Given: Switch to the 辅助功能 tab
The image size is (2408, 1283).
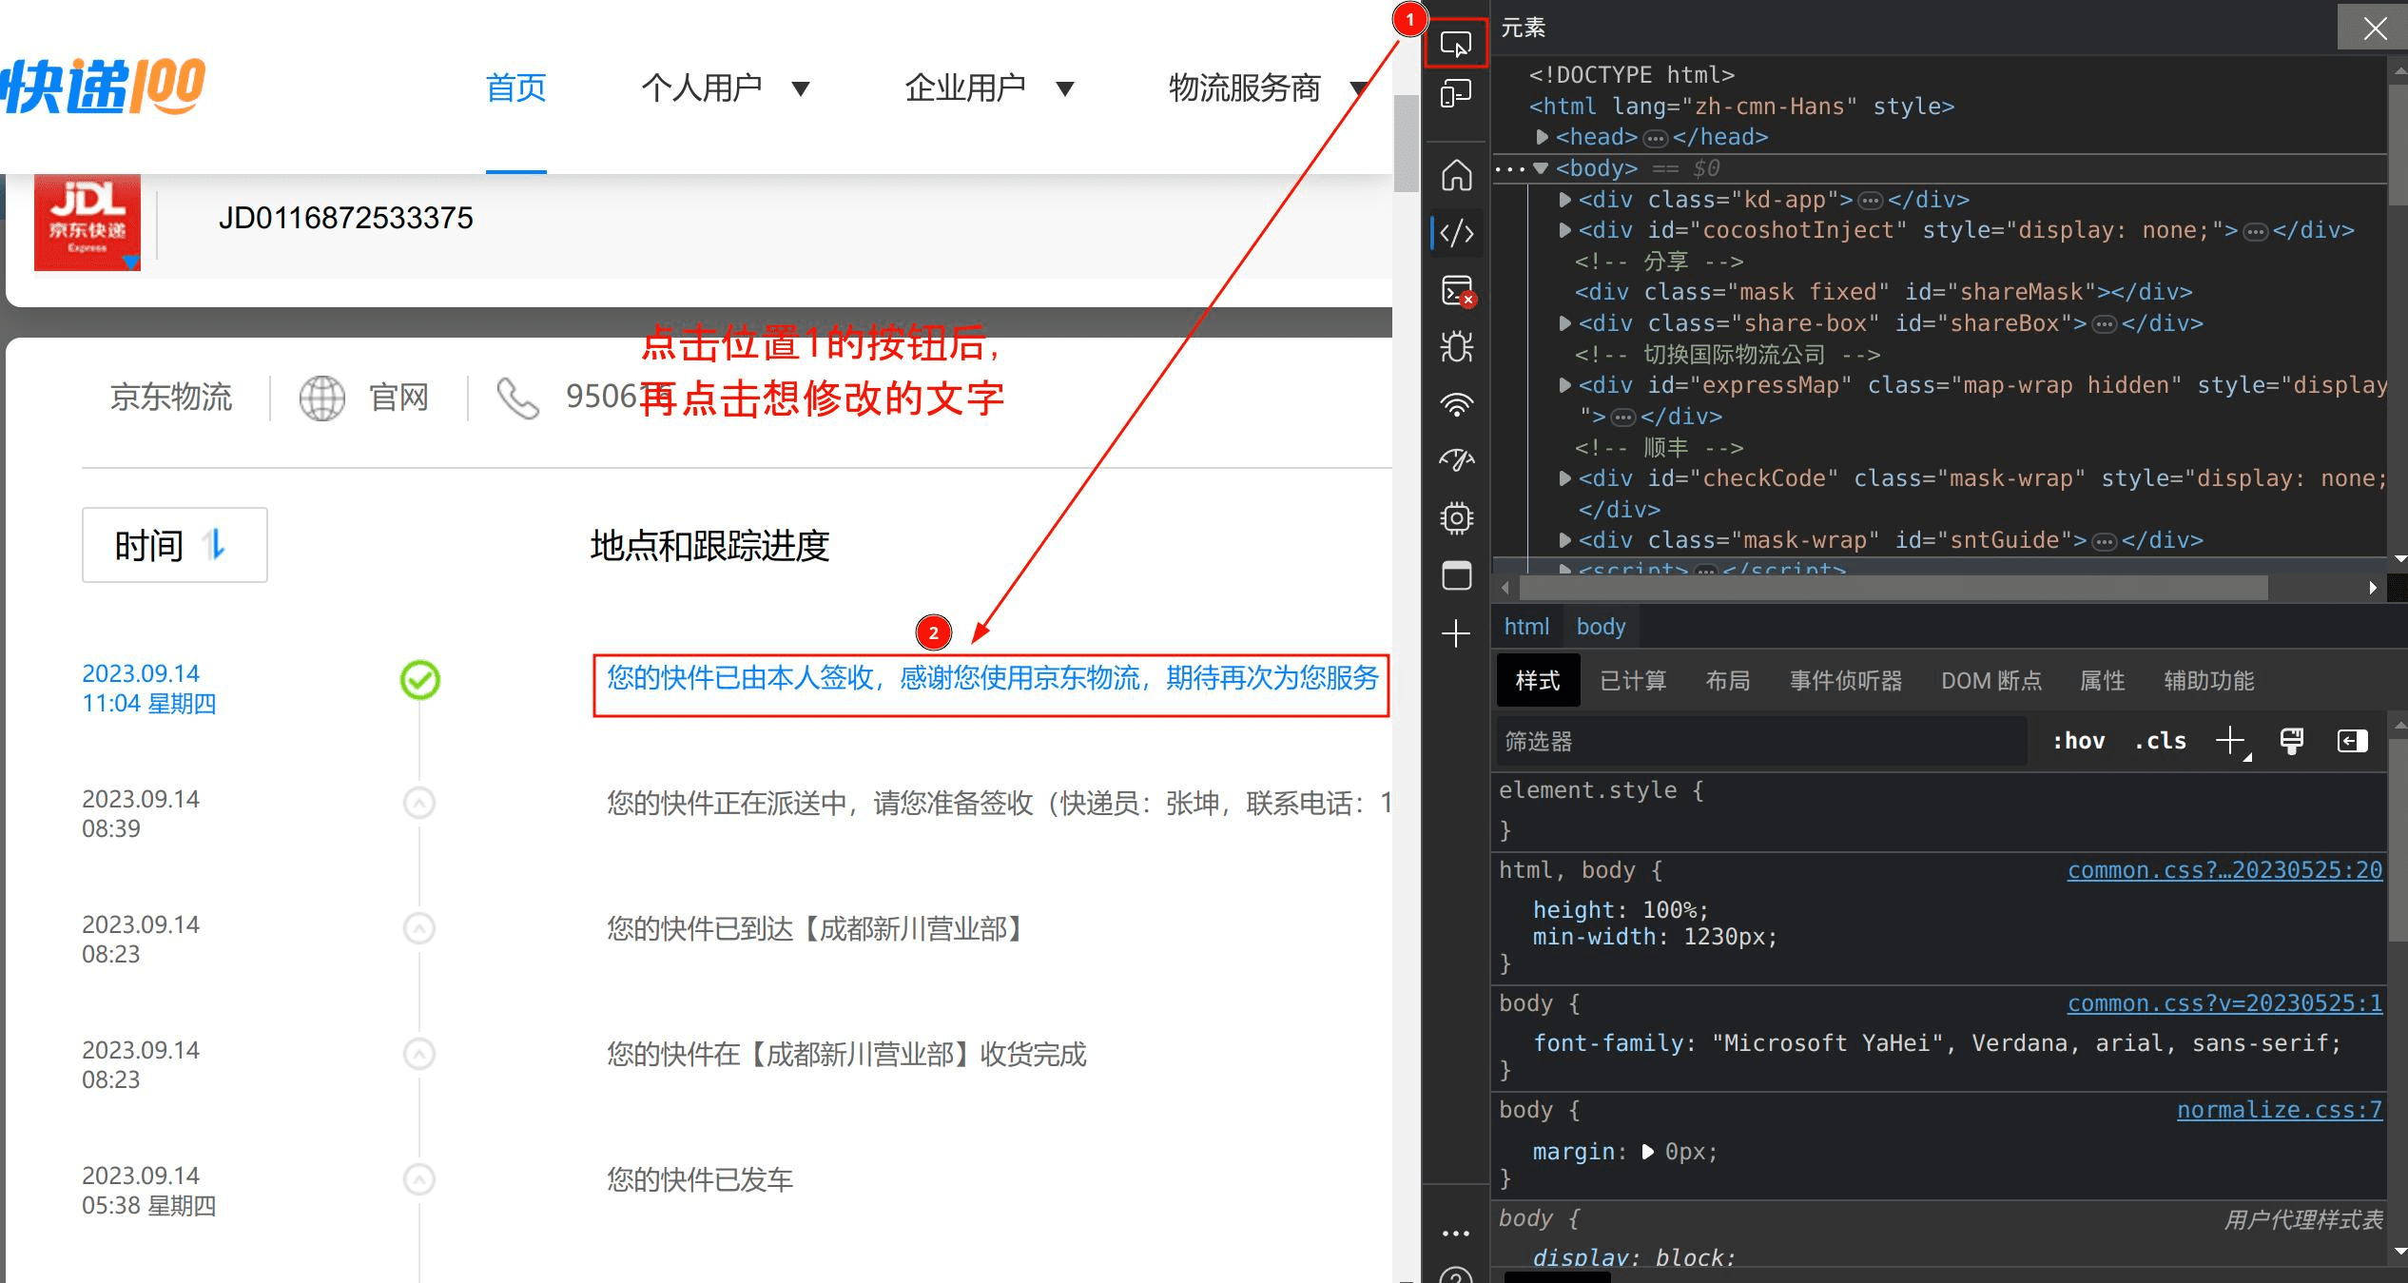Looking at the screenshot, I should pos(2209,681).
